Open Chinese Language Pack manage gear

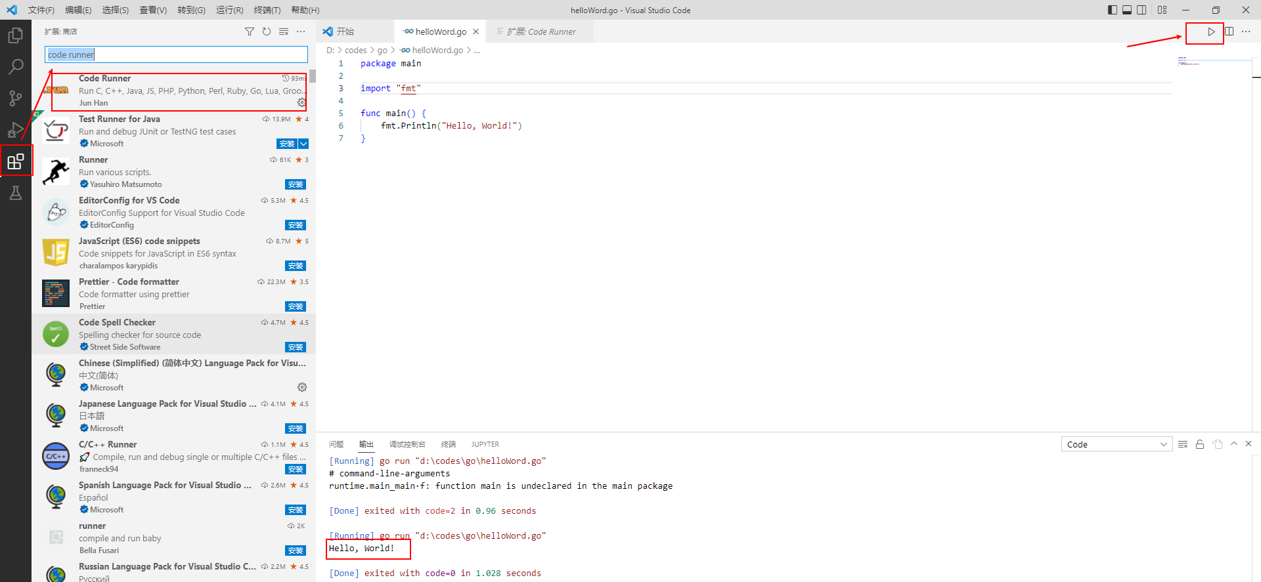pos(302,387)
